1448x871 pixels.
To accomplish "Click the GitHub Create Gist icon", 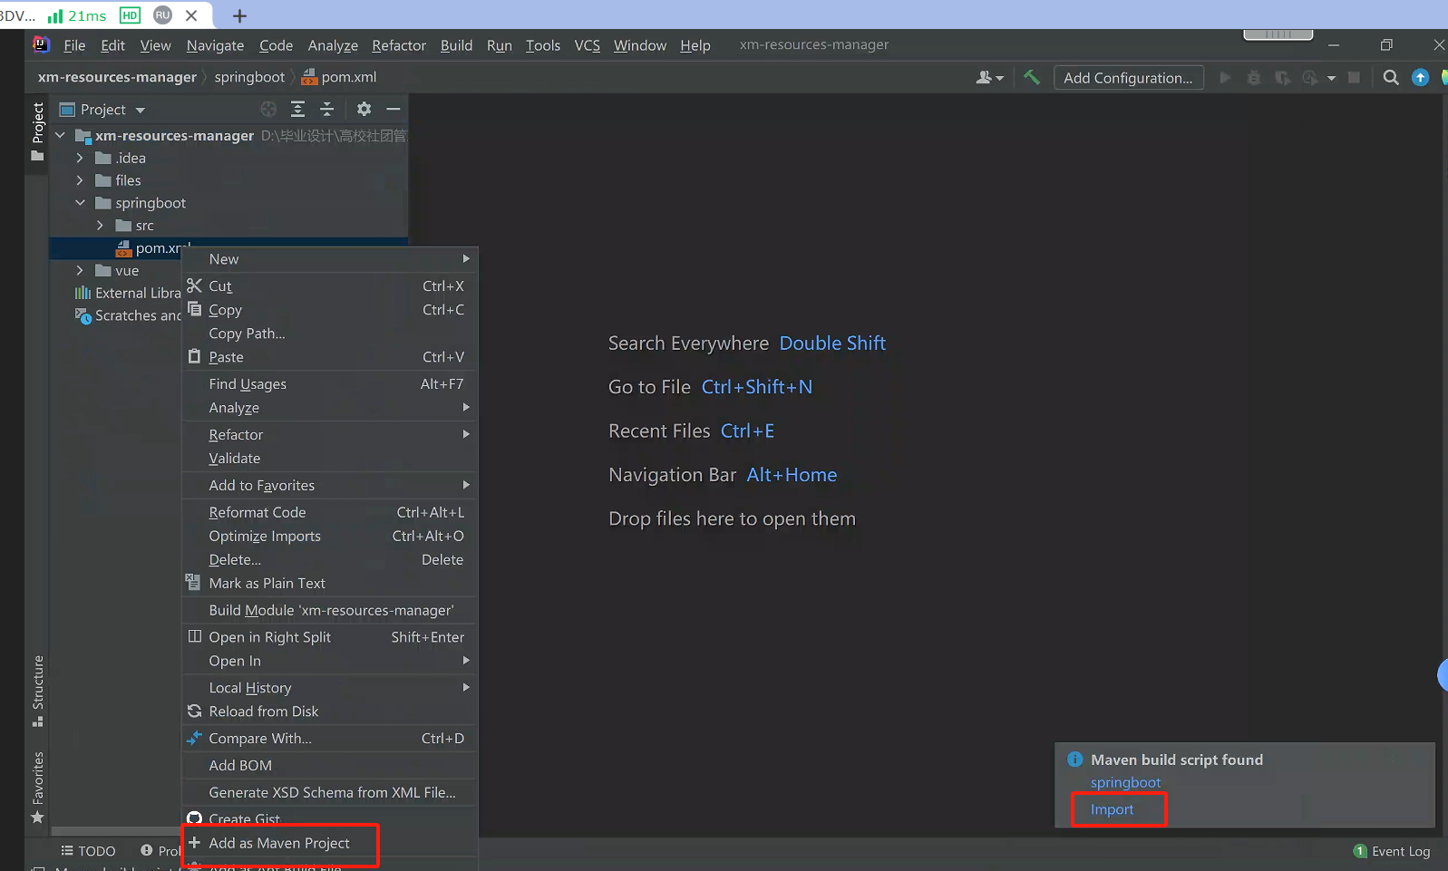I will pyautogui.click(x=194, y=818).
